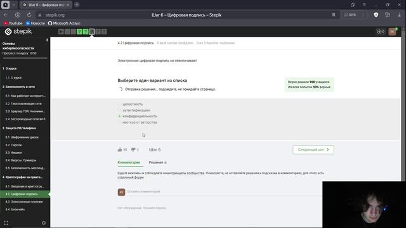Open the 80% zoom reviews indicator
The image size is (406, 228).
click(x=350, y=15)
